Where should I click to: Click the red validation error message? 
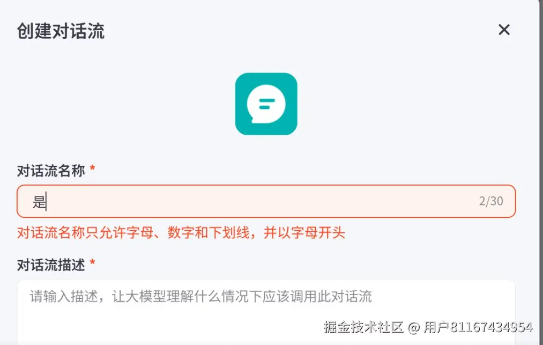(181, 233)
